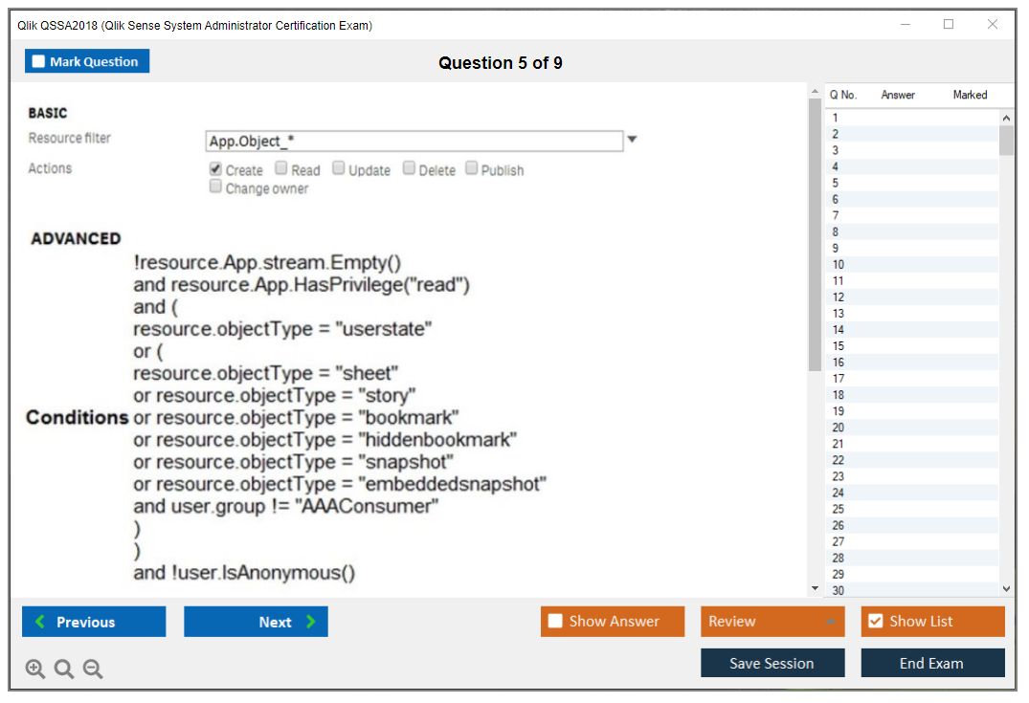Click the zoom in magnifier icon

click(x=35, y=670)
